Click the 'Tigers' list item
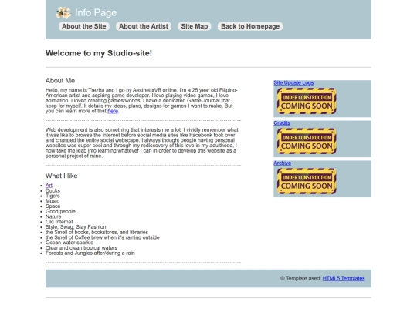 53,196
